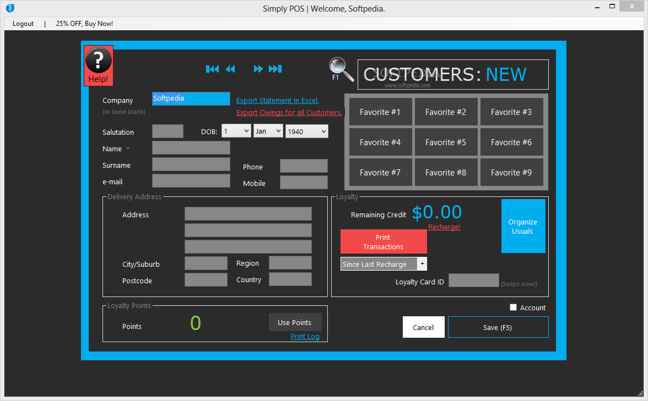Click the app icon in title bar

point(10,8)
